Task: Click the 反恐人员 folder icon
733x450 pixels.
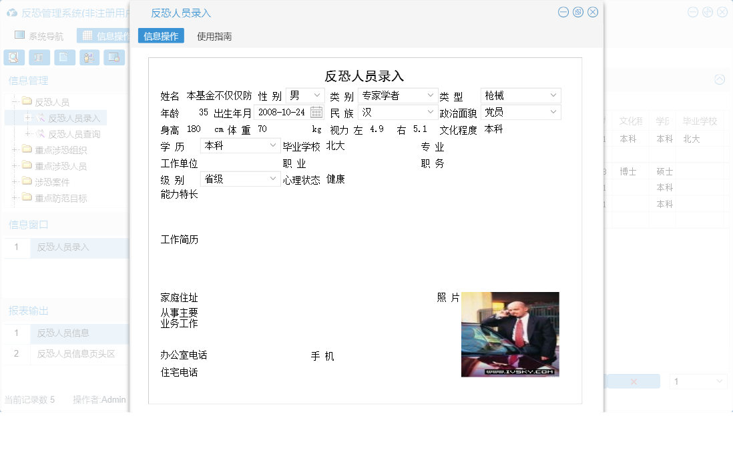Action: 28,101
